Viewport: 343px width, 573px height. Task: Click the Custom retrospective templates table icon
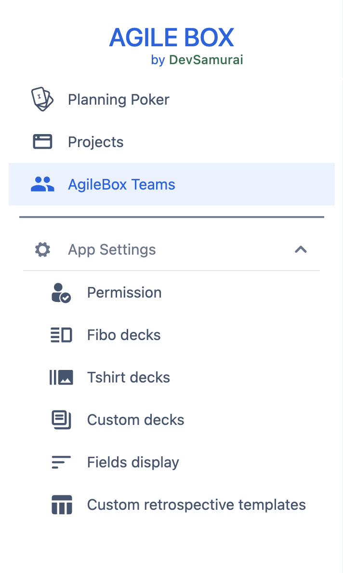point(62,505)
